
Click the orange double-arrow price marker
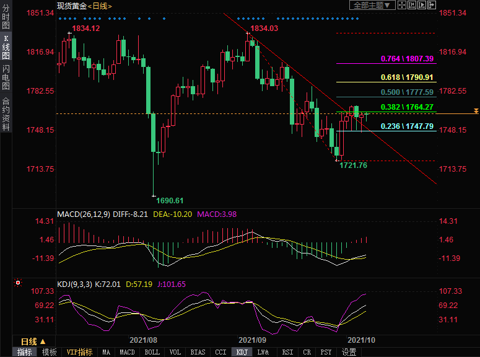[475, 111]
